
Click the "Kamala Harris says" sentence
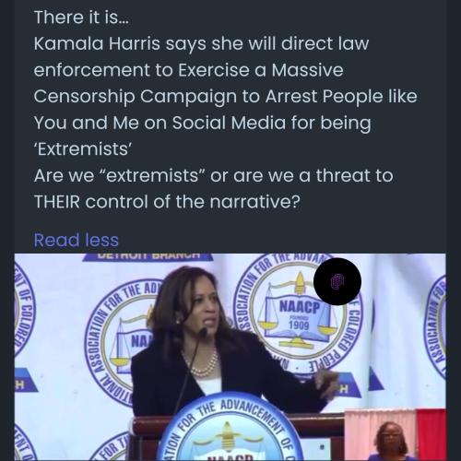coord(120,43)
